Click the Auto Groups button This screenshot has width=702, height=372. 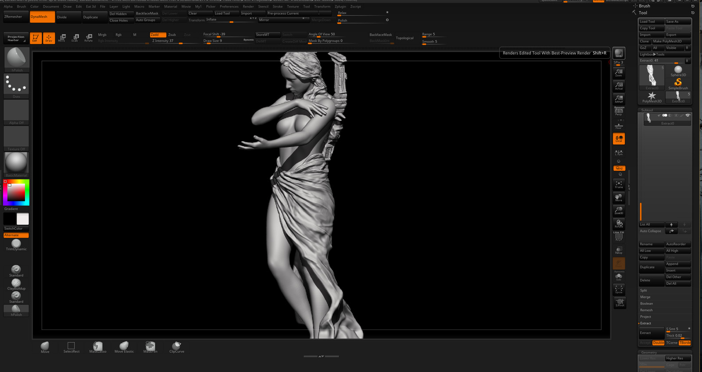(x=147, y=20)
